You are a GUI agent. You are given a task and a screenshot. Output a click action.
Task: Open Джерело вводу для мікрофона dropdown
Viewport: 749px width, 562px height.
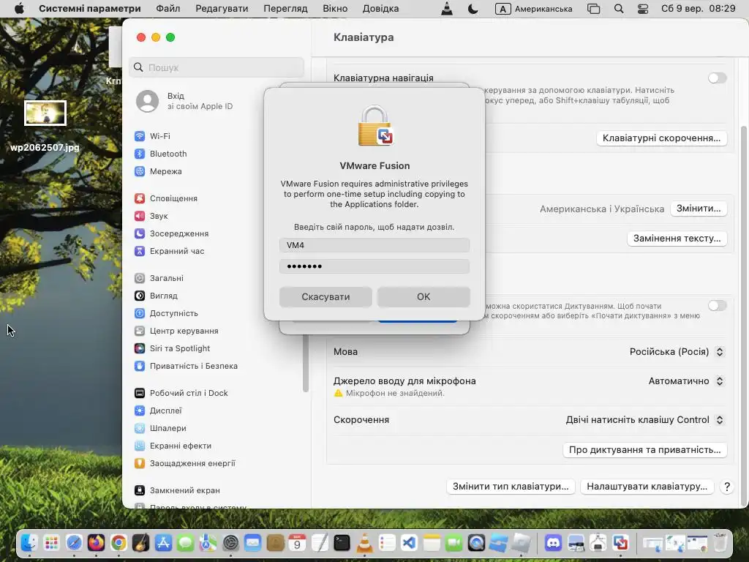[x=686, y=381]
